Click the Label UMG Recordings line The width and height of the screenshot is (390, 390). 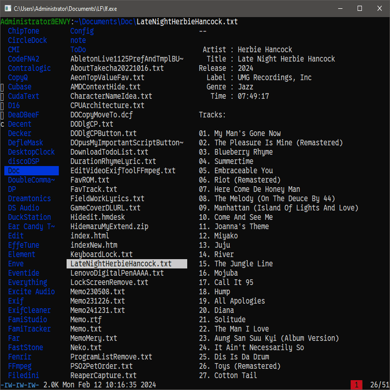(259, 78)
